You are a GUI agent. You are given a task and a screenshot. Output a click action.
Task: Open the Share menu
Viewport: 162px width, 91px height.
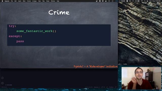[48, 1]
